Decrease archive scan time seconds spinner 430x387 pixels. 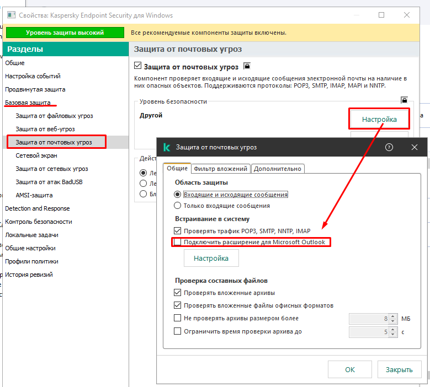393,335
